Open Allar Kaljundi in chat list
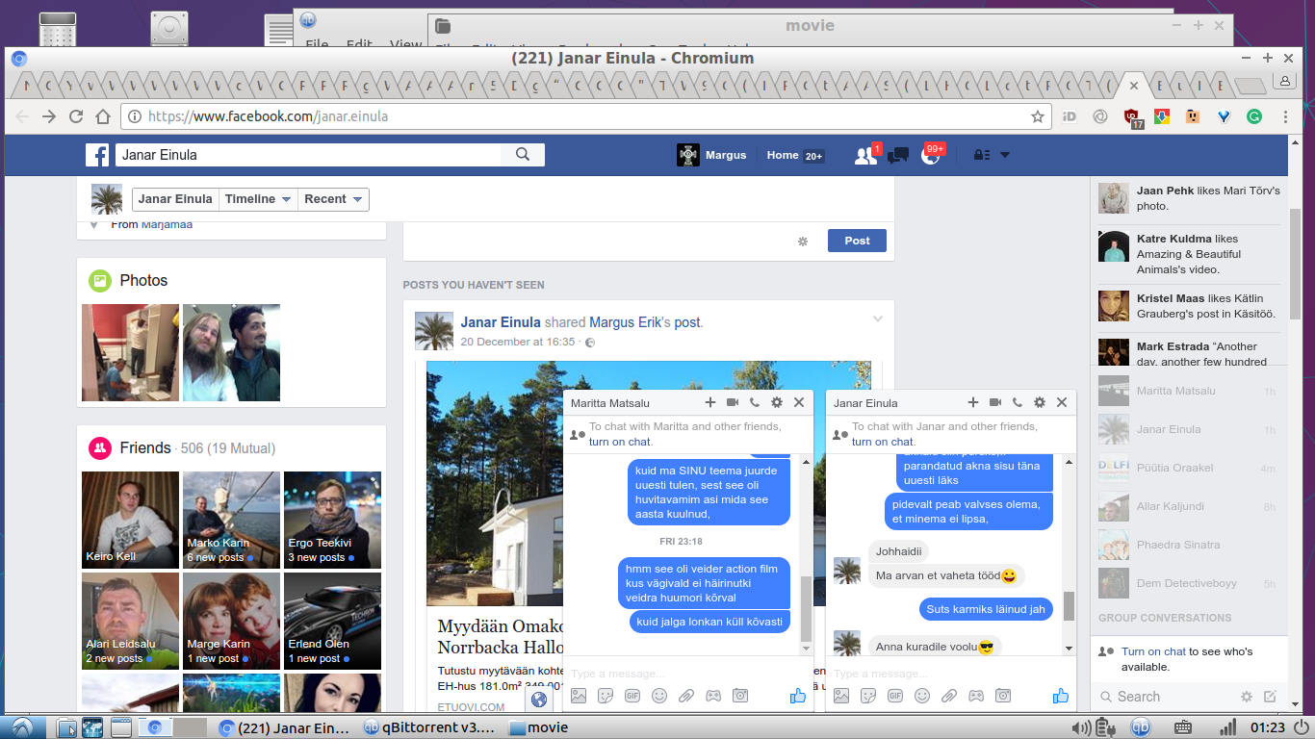 pos(1189,506)
